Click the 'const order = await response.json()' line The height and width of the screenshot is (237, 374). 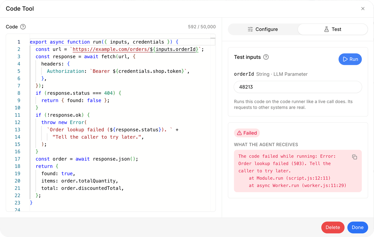click(x=87, y=159)
